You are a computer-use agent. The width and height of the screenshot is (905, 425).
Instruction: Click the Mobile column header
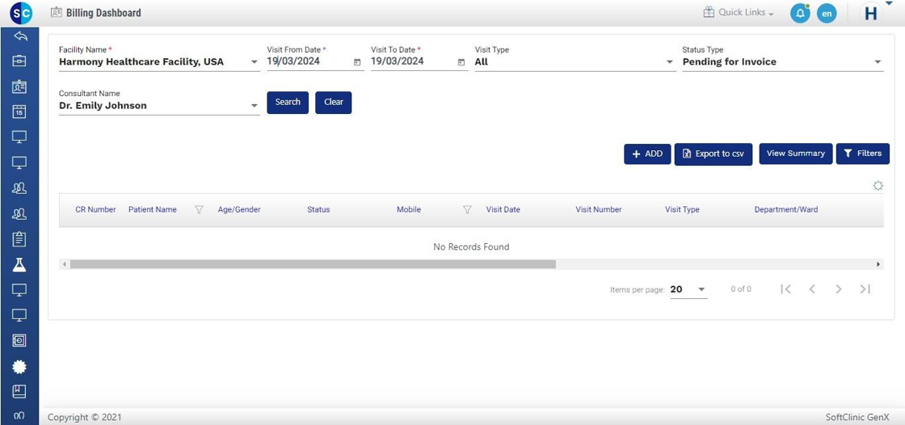click(409, 209)
